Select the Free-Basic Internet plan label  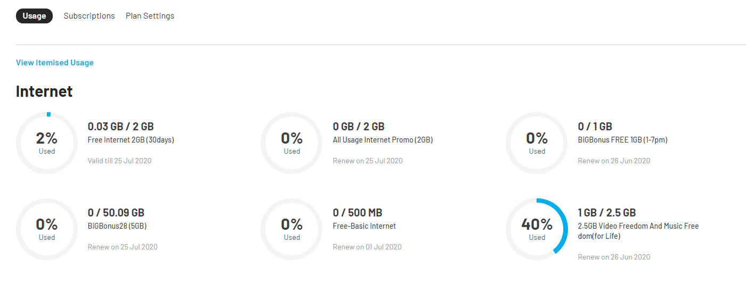[x=364, y=226]
